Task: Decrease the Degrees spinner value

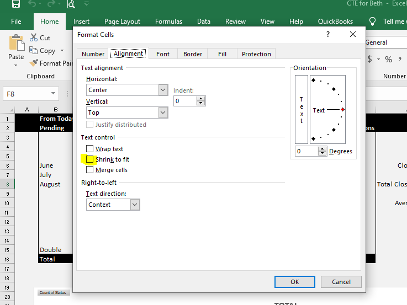Action: pos(322,153)
